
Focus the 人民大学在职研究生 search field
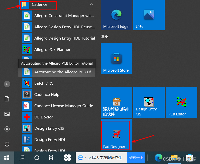[105, 158]
